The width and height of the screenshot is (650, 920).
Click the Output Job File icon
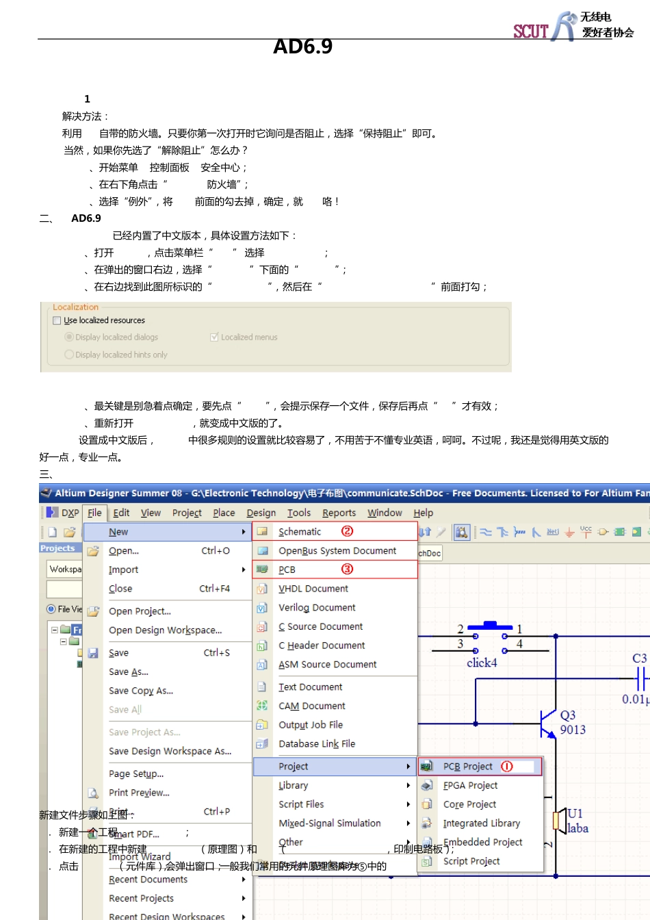(262, 725)
